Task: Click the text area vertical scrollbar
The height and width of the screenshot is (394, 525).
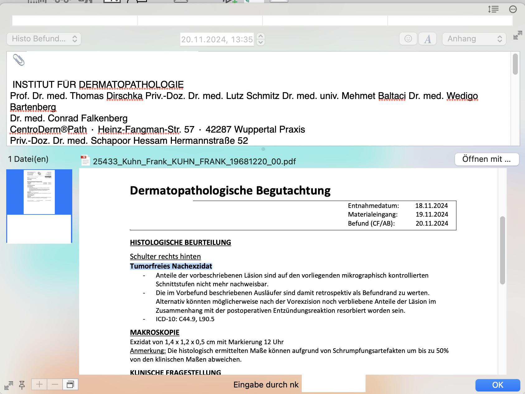Action: point(515,64)
